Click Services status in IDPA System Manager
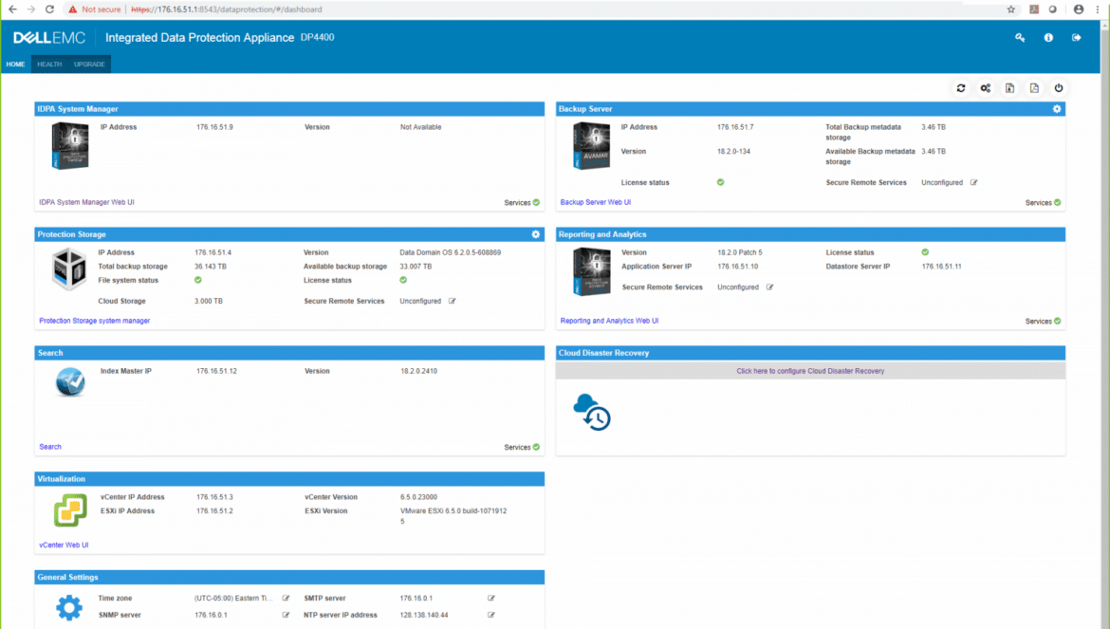The width and height of the screenshot is (1110, 629). click(x=522, y=203)
